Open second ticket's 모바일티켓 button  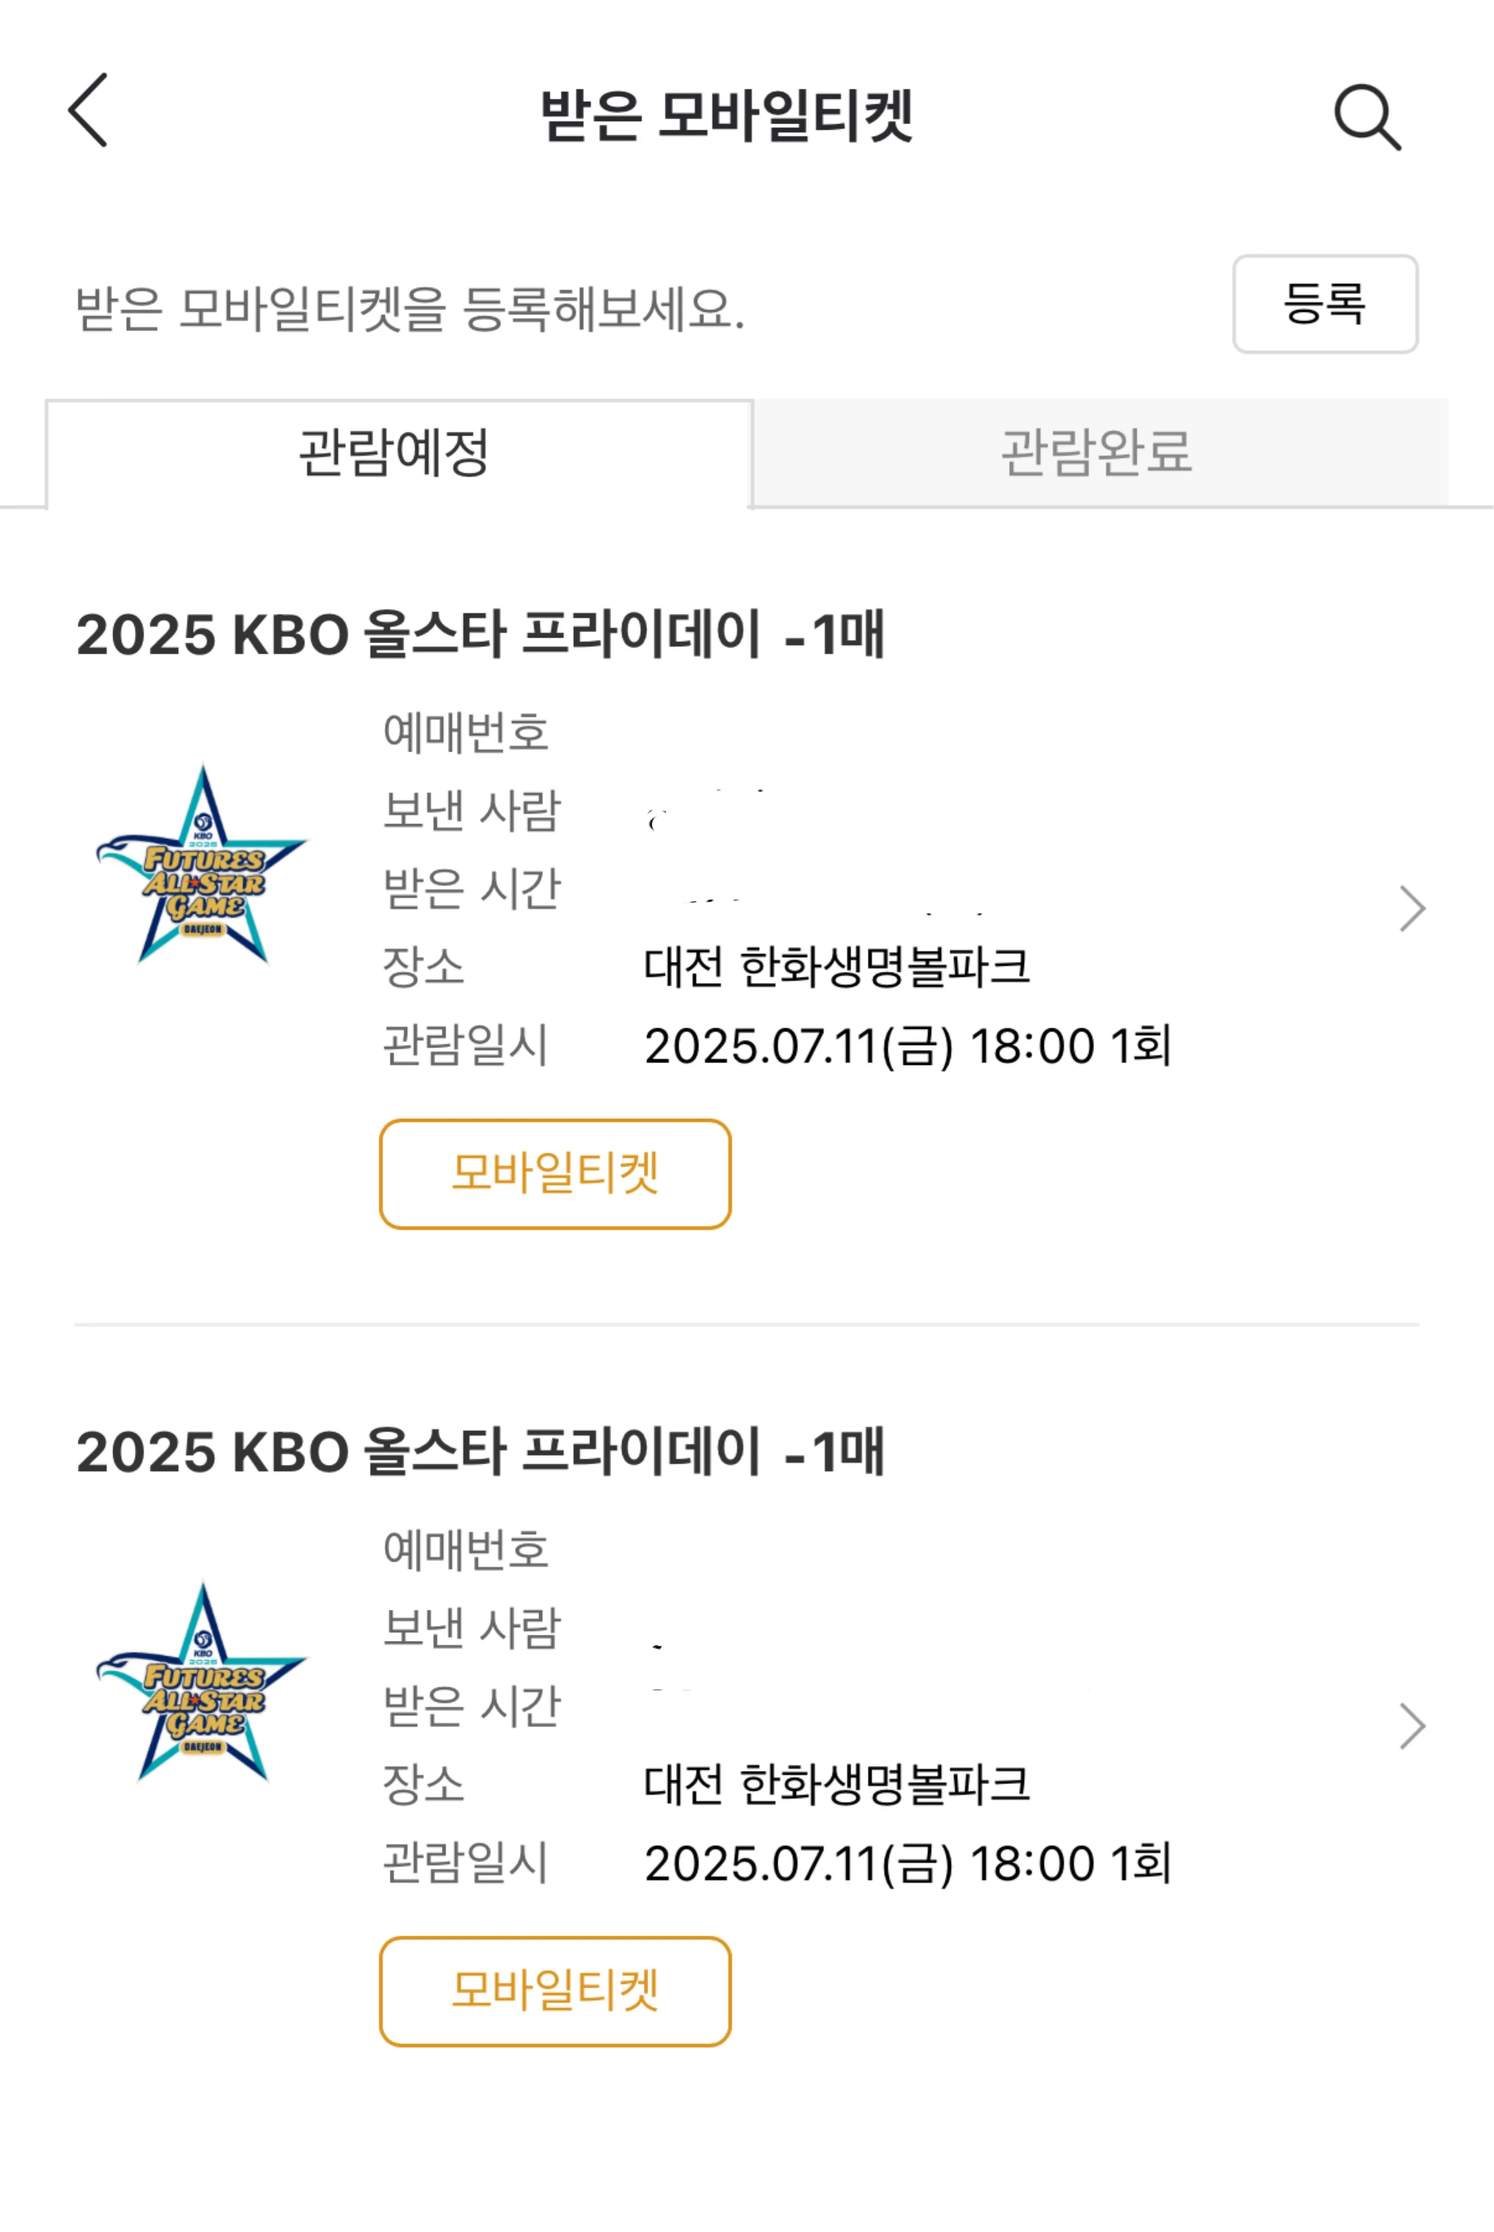(555, 1991)
